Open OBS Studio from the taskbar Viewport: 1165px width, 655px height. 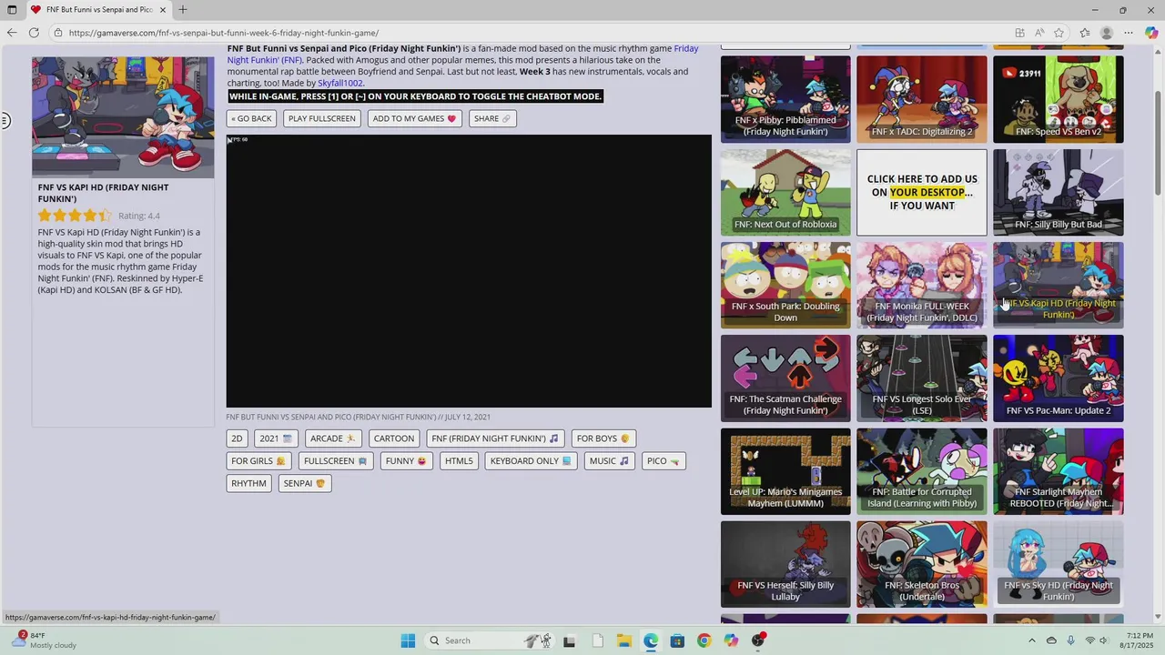[x=758, y=640]
